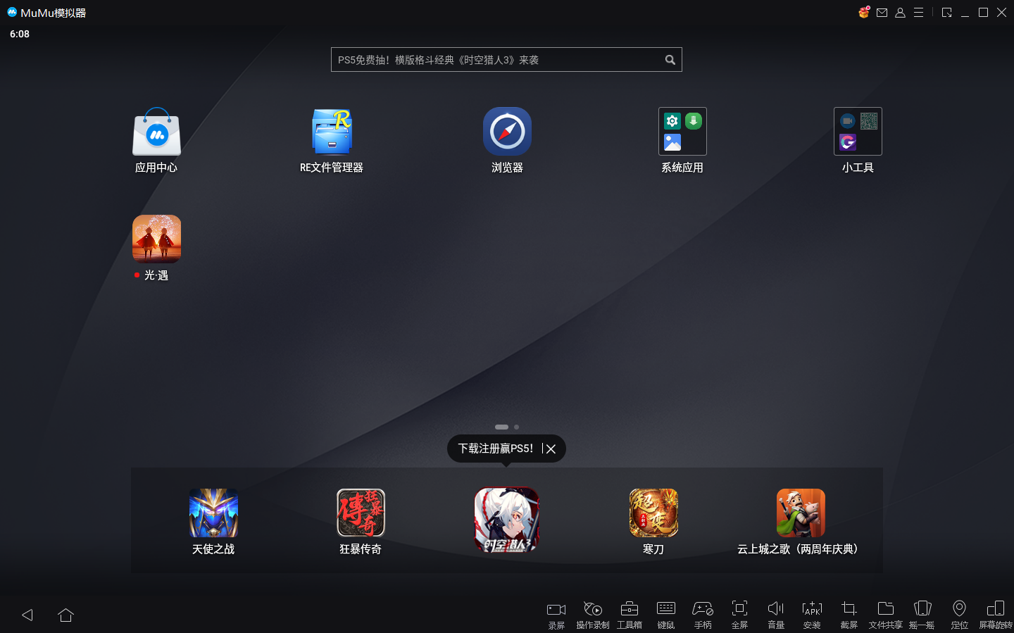Select first home page indicator

click(501, 427)
